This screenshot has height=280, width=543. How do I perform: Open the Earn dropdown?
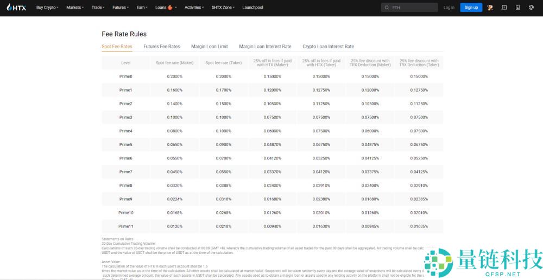[142, 8]
